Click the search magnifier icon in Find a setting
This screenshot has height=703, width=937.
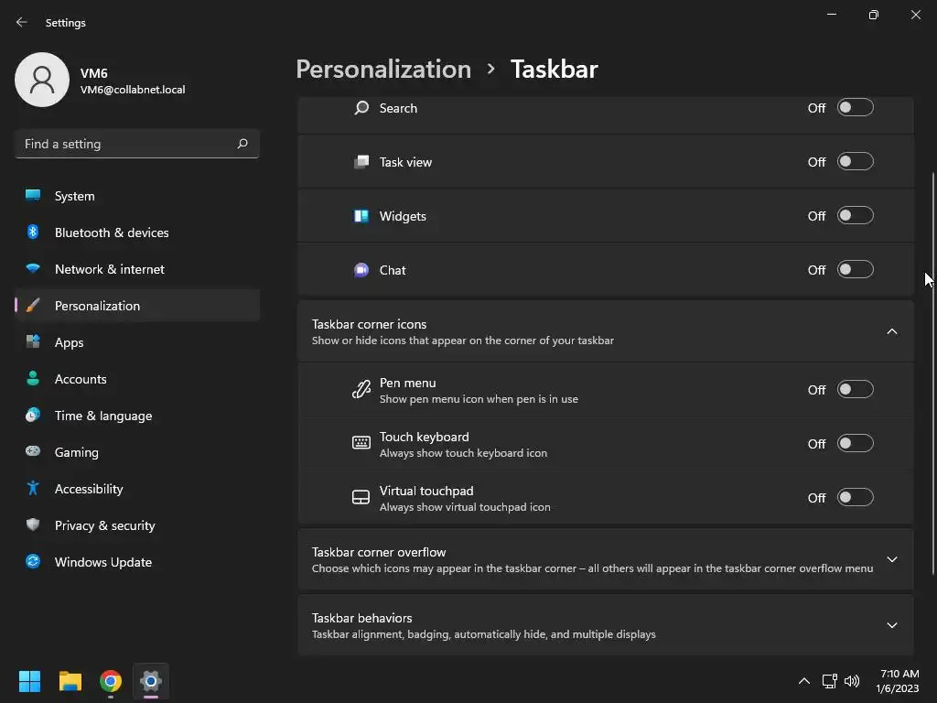point(242,144)
